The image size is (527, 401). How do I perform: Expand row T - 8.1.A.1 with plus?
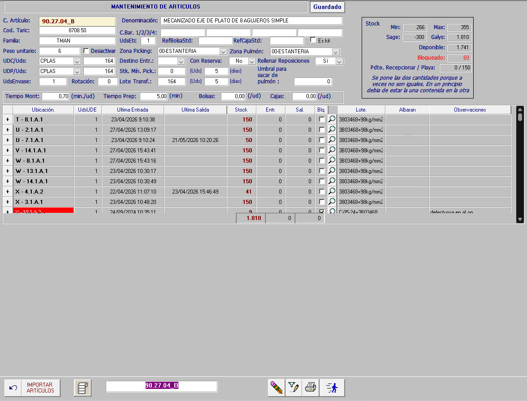(8, 119)
